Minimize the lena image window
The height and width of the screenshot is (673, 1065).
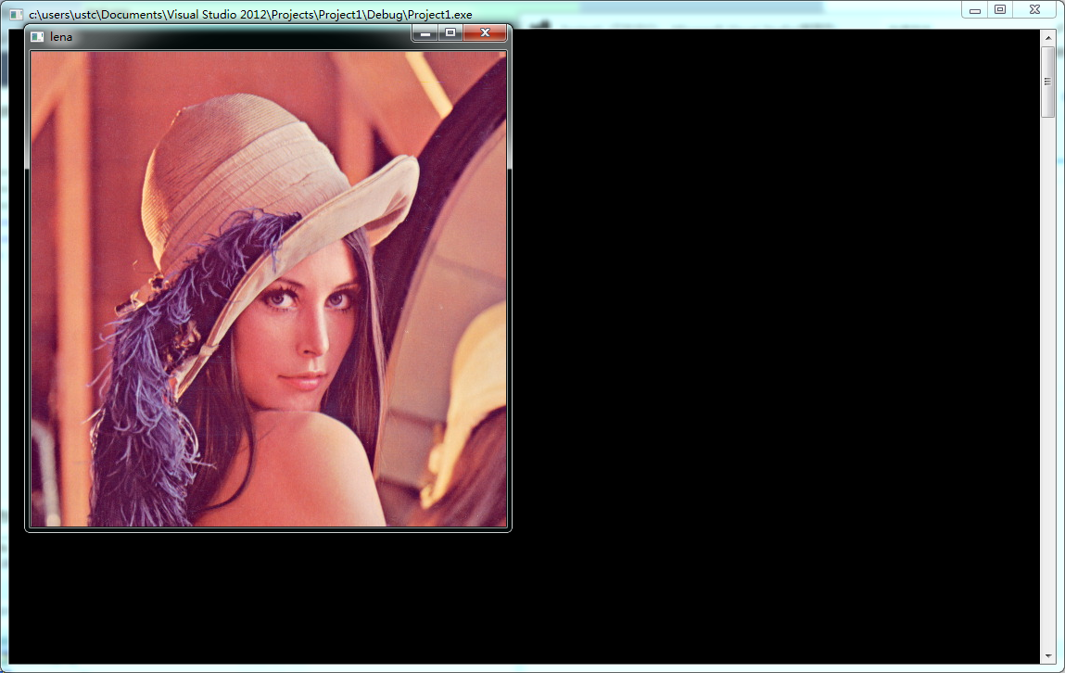point(425,33)
